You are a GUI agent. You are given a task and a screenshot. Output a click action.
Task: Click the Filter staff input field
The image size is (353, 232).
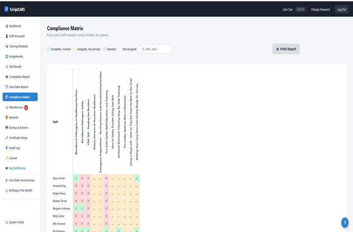click(156, 49)
